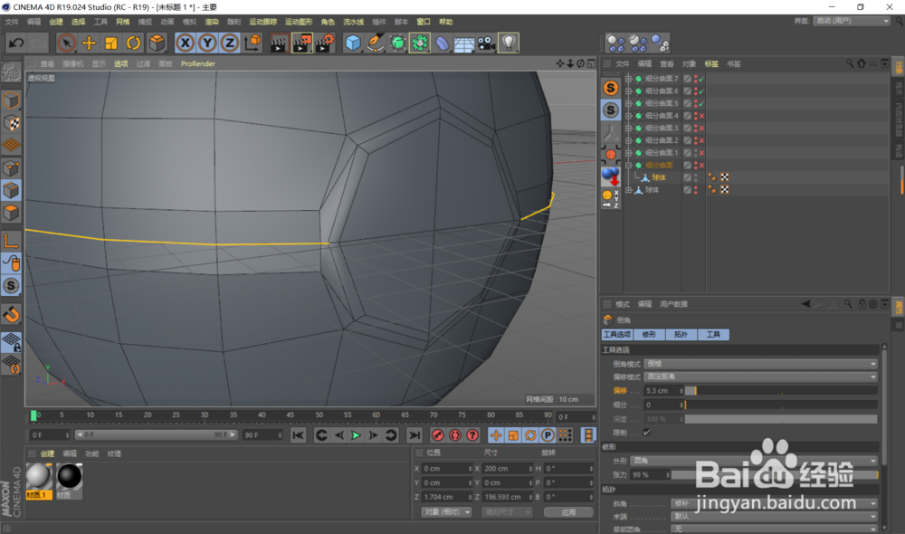Open the 网格 menu
This screenshot has width=905, height=534.
coord(123,22)
